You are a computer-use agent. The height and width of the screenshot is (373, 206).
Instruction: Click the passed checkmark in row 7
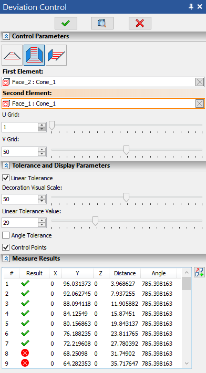click(25, 343)
